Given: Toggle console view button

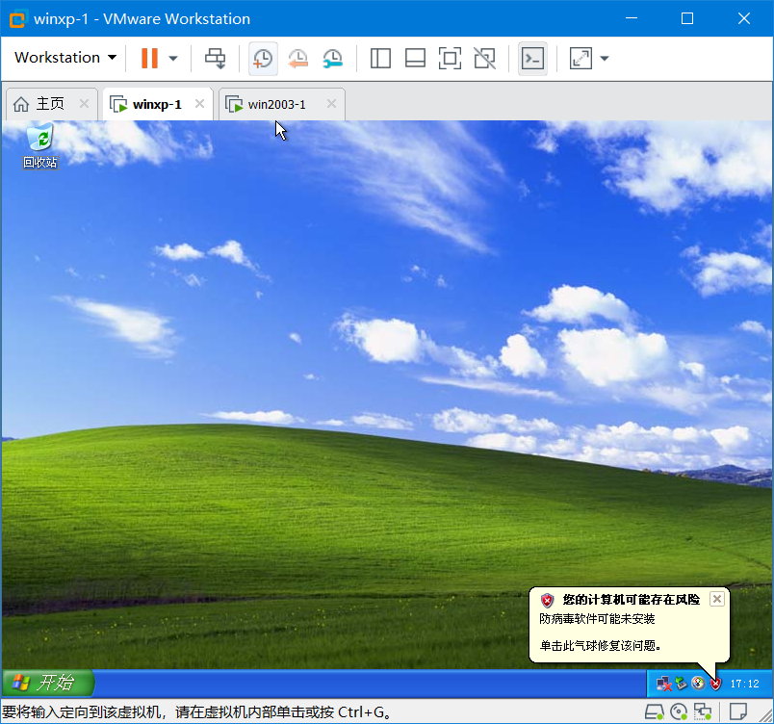Looking at the screenshot, I should [x=532, y=58].
